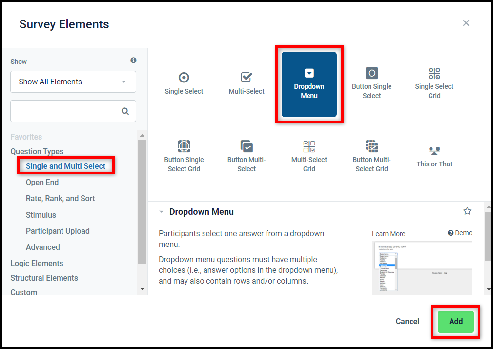
Task: Click the sidebar scrollbar down arrow
Action: [x=142, y=289]
